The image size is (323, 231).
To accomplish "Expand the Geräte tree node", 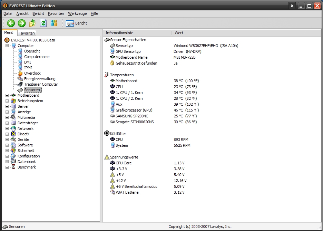I will point(7,140).
